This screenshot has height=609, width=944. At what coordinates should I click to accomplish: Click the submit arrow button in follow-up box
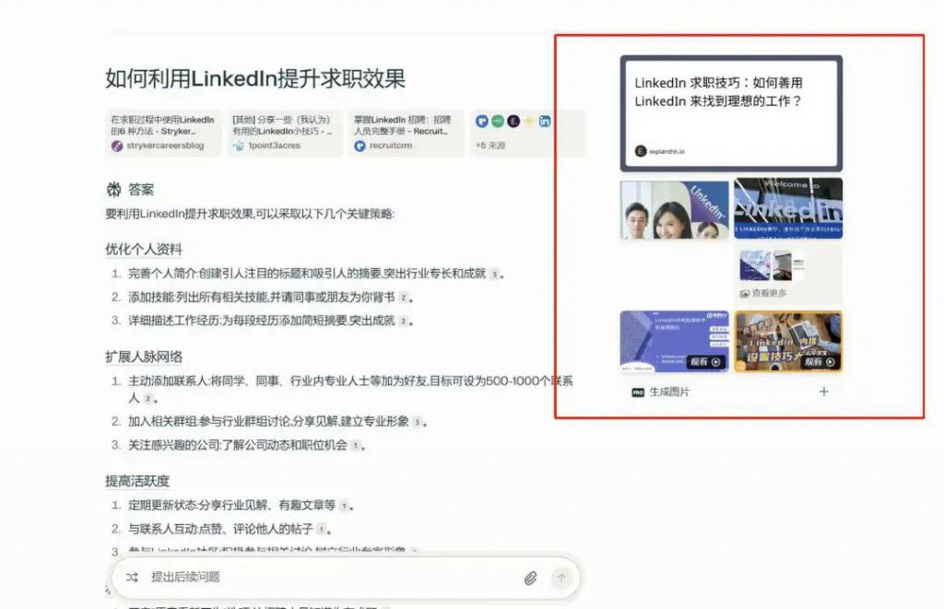[560, 578]
